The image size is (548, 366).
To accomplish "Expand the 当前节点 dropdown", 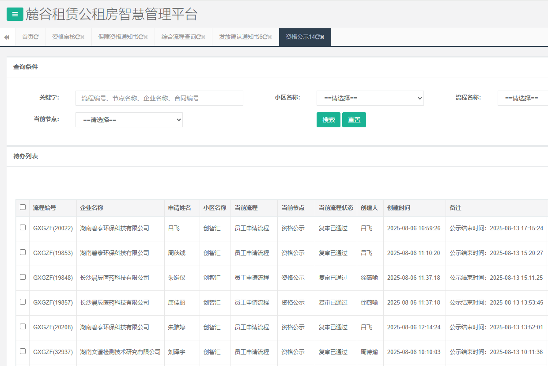I will tap(129, 120).
